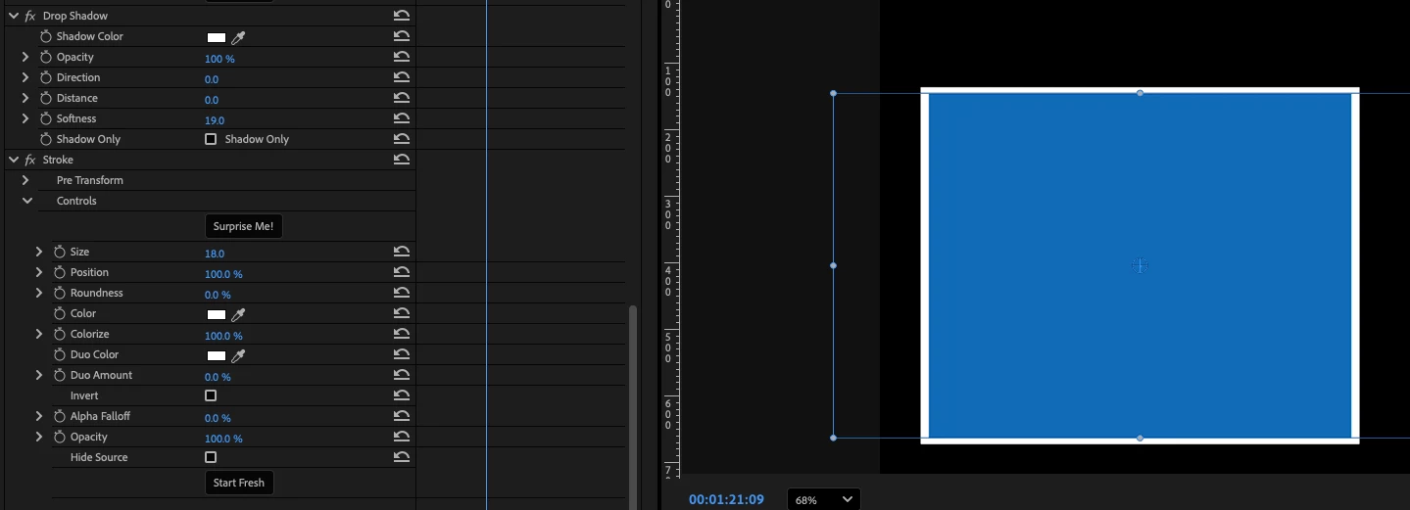
Task: Edit Roundness value 0.0 %
Action: [218, 295]
